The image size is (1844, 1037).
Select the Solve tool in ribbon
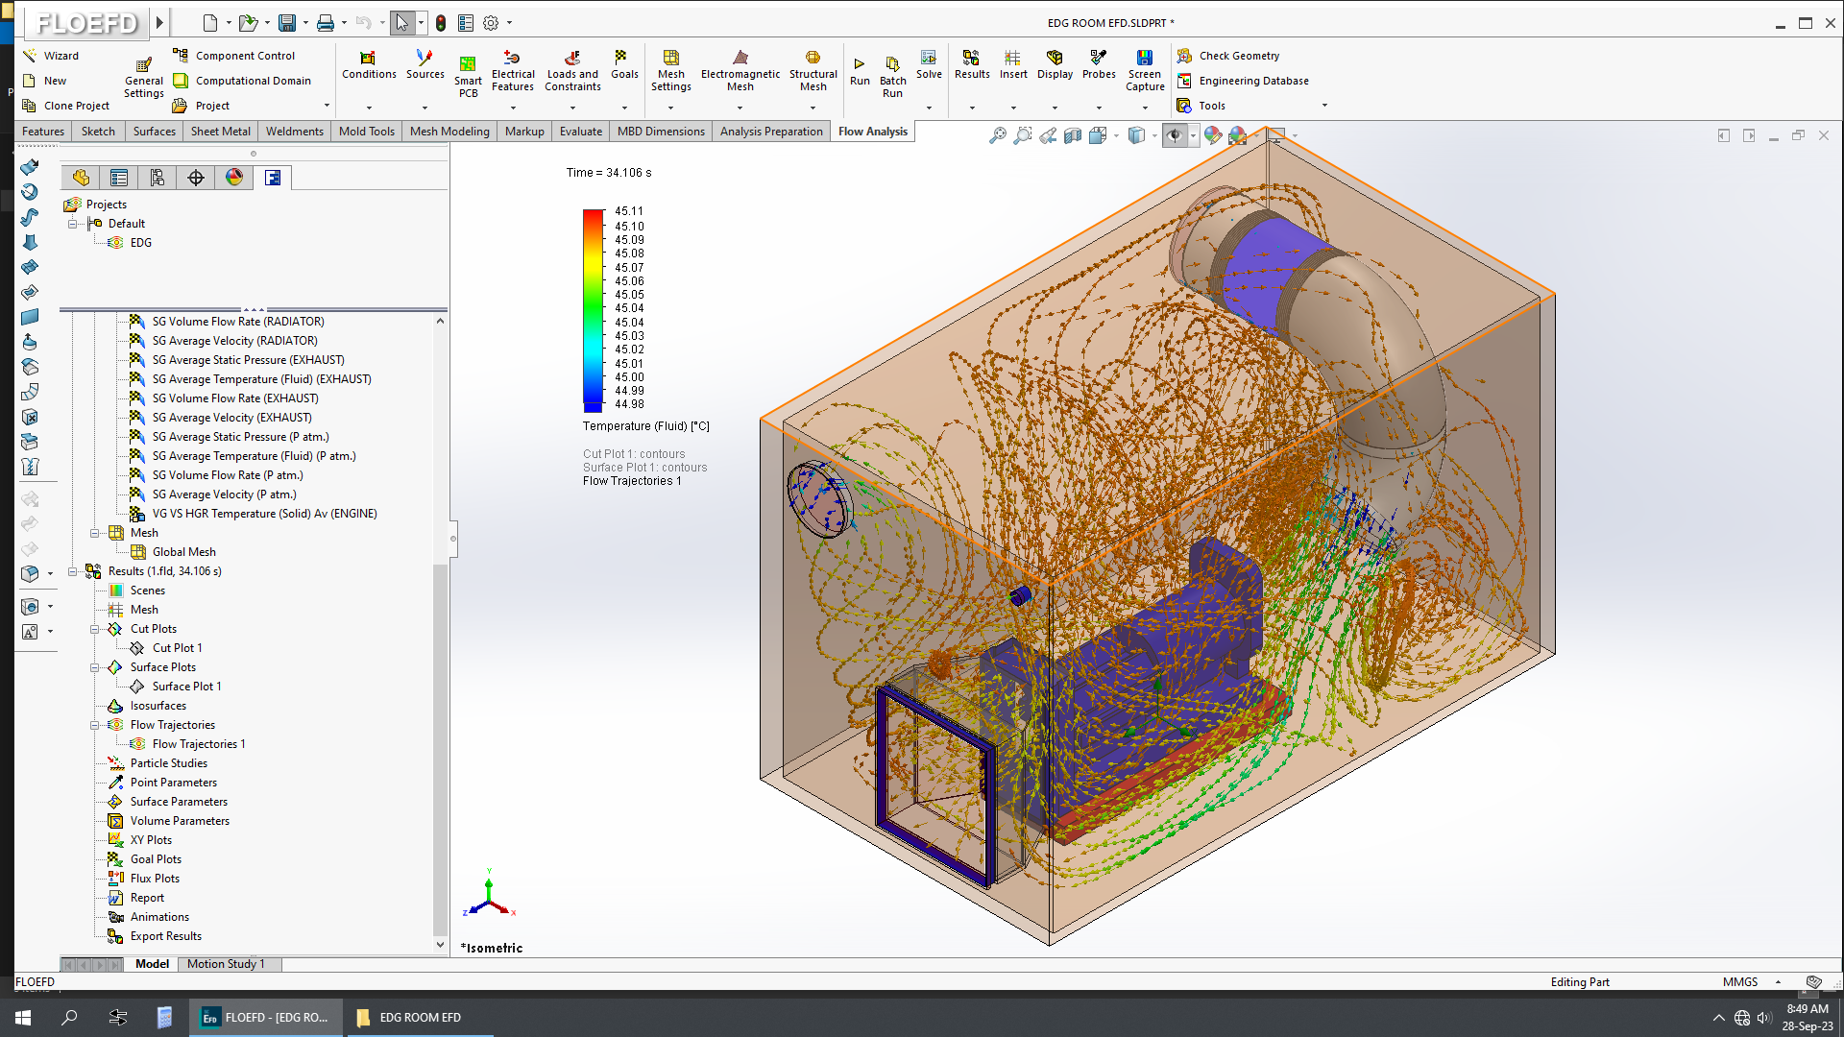(x=929, y=72)
